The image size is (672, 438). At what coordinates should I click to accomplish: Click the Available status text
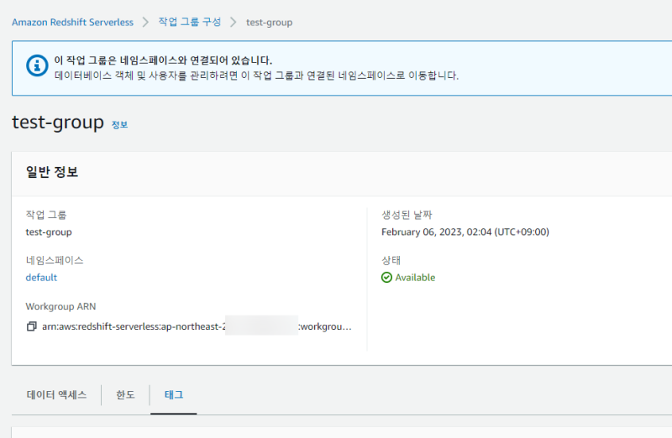click(x=415, y=278)
